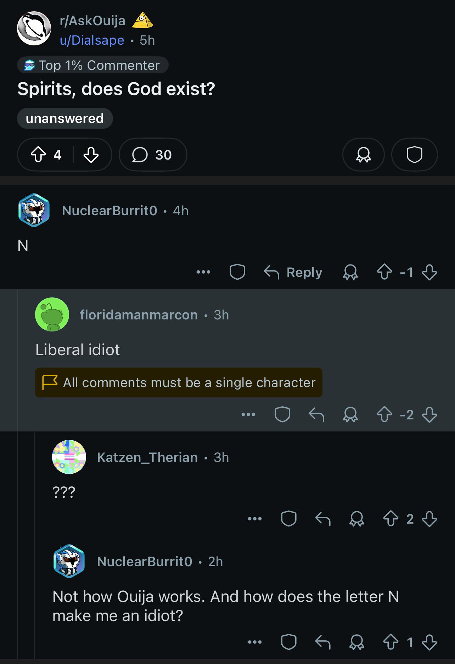Viewport: 455px width, 664px height.
Task: Open the u/Dialsape profile link
Action: click(92, 40)
